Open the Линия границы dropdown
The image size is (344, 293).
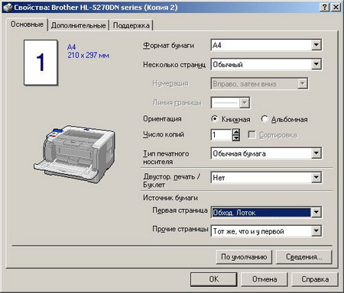[x=230, y=103]
